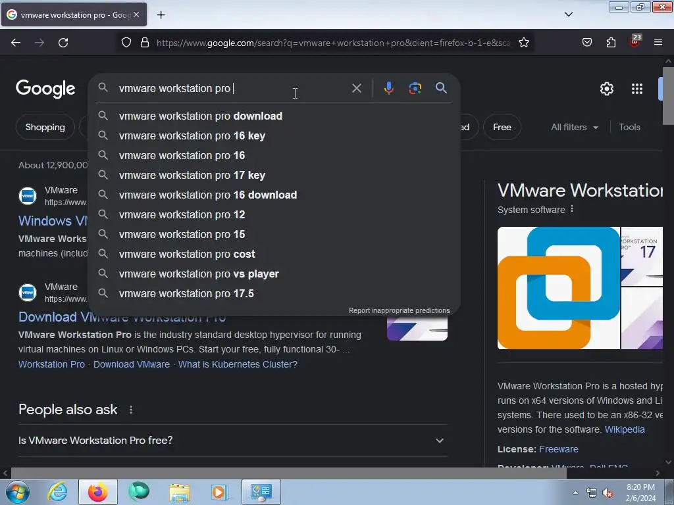Click Report inappropriate predictions link

tap(400, 310)
